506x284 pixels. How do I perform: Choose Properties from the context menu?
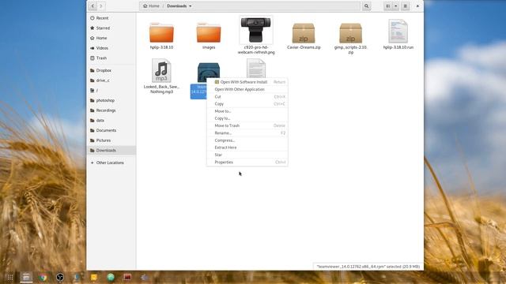tap(247, 163)
